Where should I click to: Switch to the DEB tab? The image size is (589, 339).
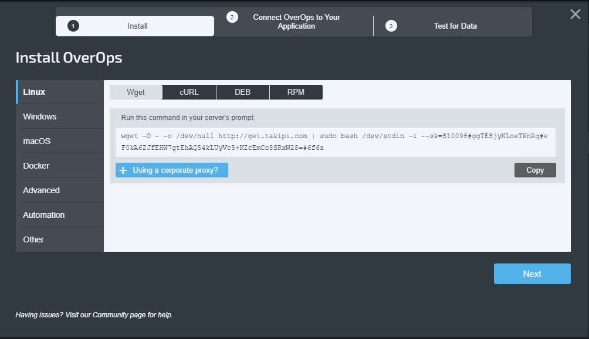(243, 93)
